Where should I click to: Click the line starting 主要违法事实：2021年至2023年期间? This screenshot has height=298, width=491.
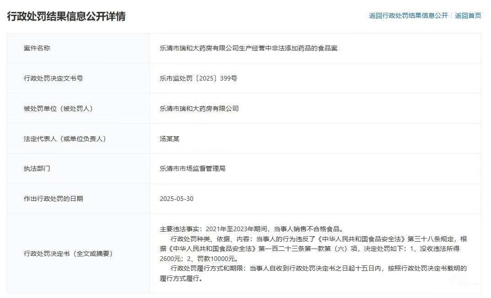pos(252,229)
